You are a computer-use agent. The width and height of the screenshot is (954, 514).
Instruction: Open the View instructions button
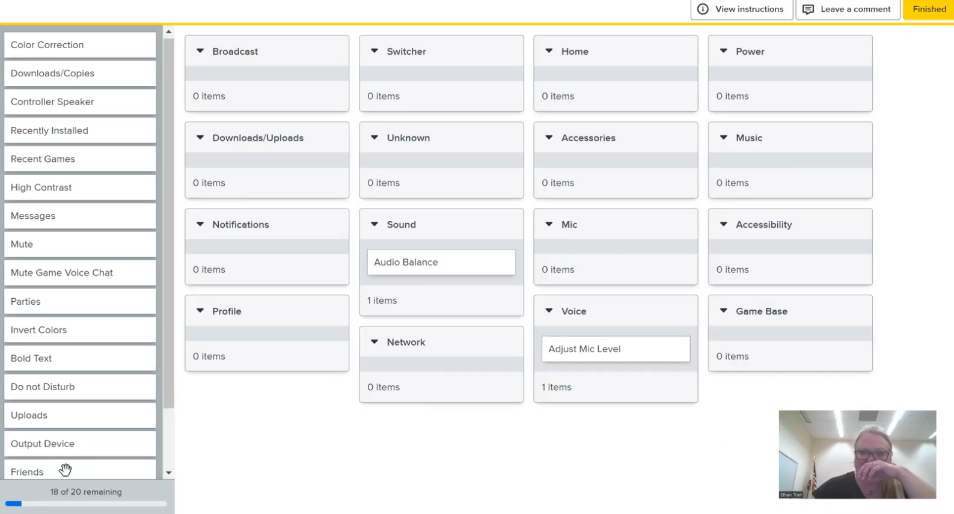742,10
